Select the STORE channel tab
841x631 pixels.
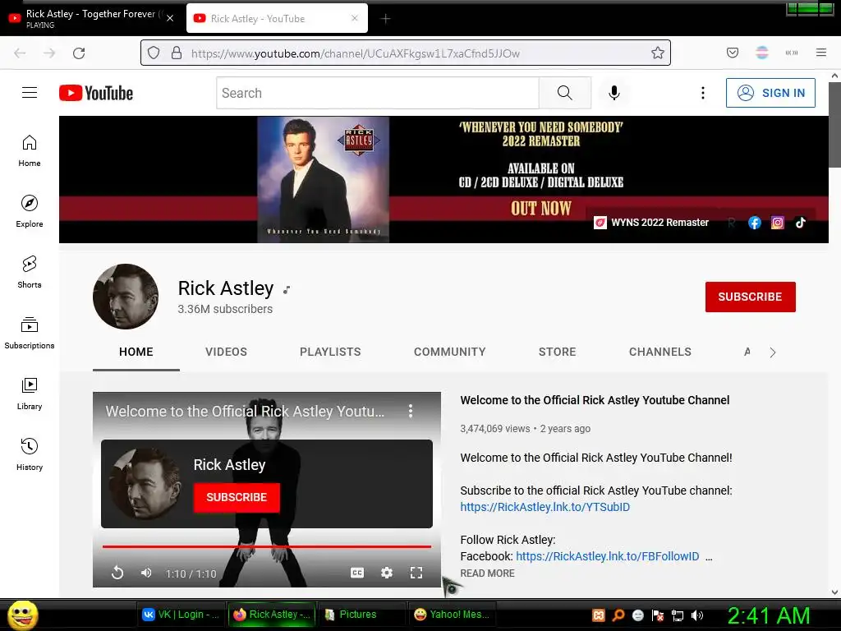pos(558,352)
